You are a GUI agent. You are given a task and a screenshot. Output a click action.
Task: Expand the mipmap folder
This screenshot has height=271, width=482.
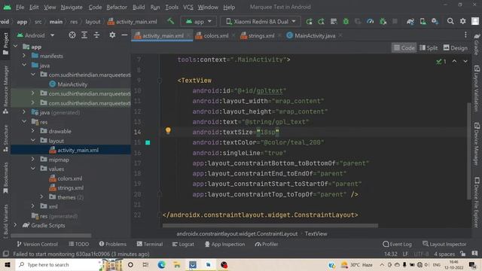(x=32, y=159)
